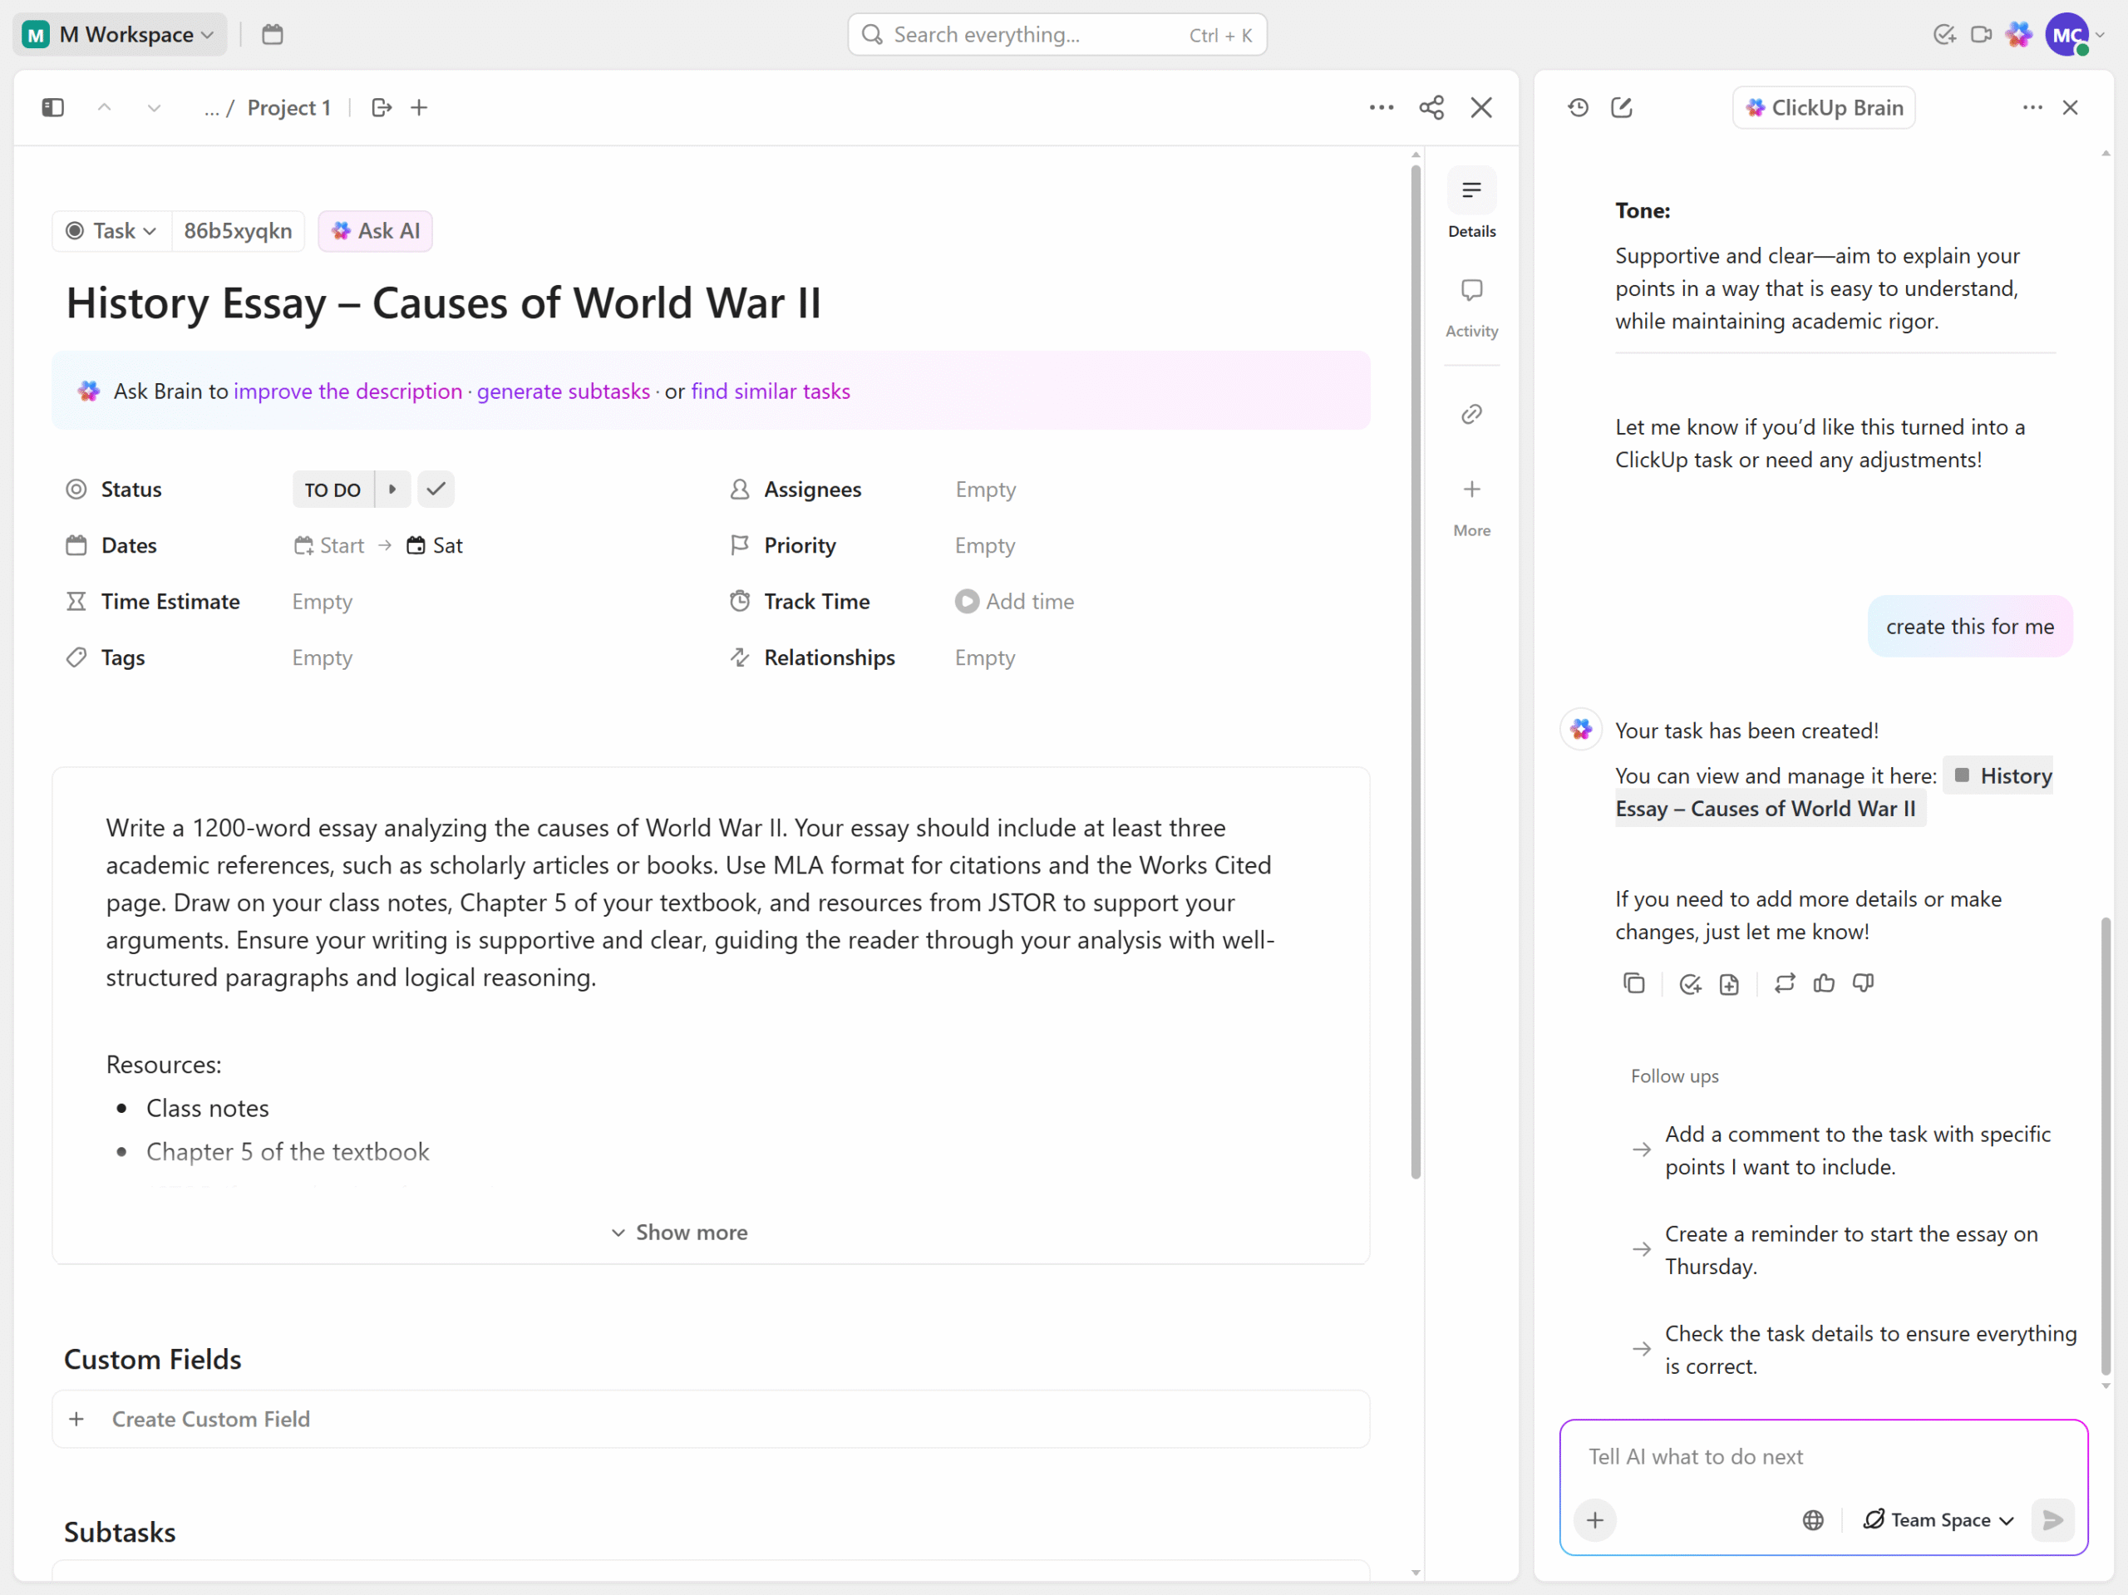This screenshot has height=1595, width=2128.
Task: Start tracking with Add time button
Action: pos(1015,603)
